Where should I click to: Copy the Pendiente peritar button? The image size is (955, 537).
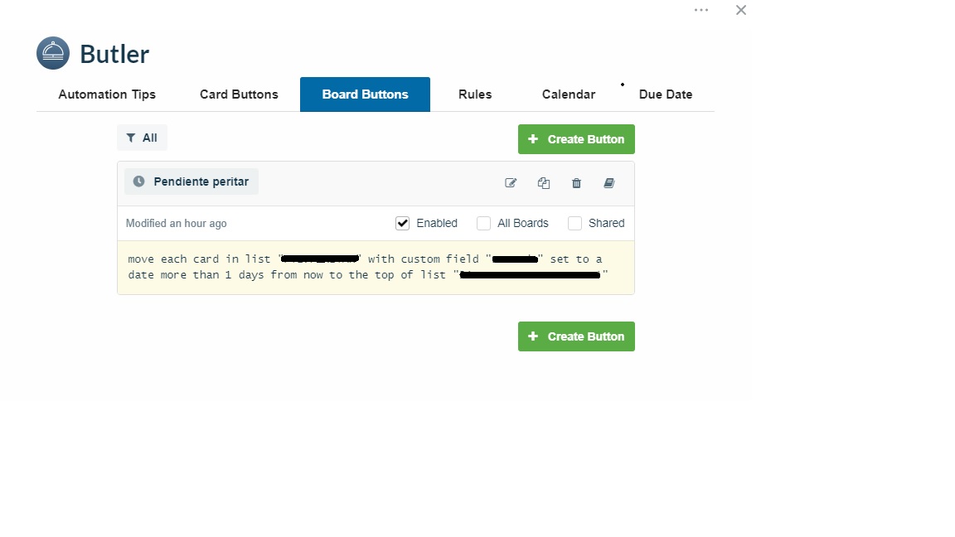544,182
